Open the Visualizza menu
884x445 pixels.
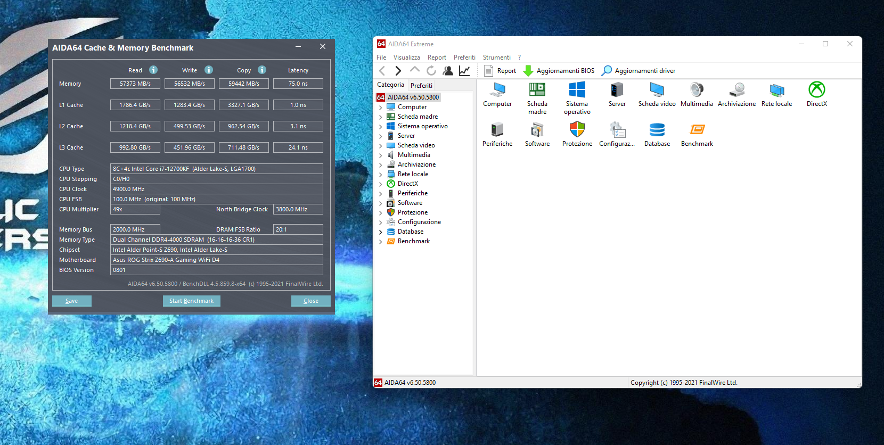[406, 57]
